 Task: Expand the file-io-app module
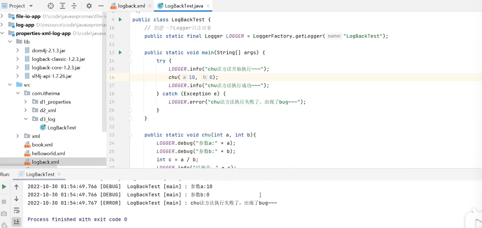pyautogui.click(x=2, y=16)
